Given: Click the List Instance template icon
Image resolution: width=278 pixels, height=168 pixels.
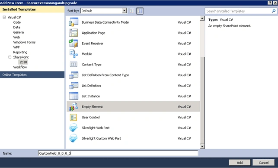Looking at the screenshot, I should 73,96.
